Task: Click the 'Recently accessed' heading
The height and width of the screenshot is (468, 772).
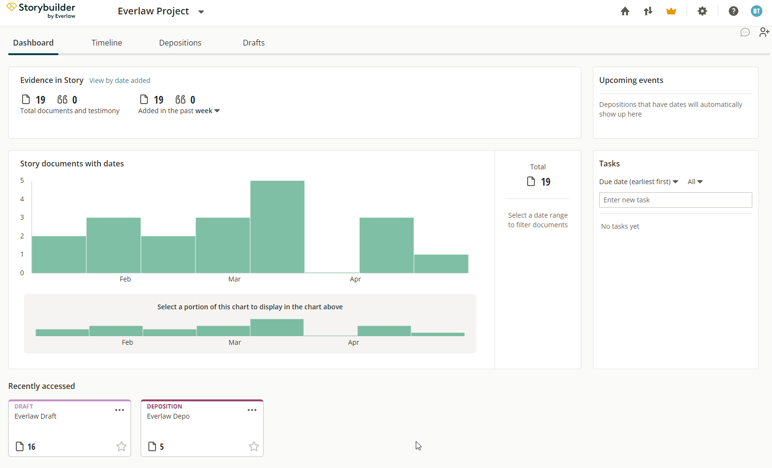Action: click(41, 386)
